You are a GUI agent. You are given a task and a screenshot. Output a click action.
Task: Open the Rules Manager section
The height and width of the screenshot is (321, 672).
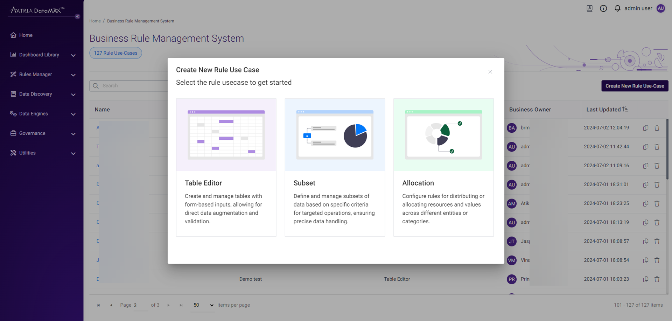tap(35, 74)
